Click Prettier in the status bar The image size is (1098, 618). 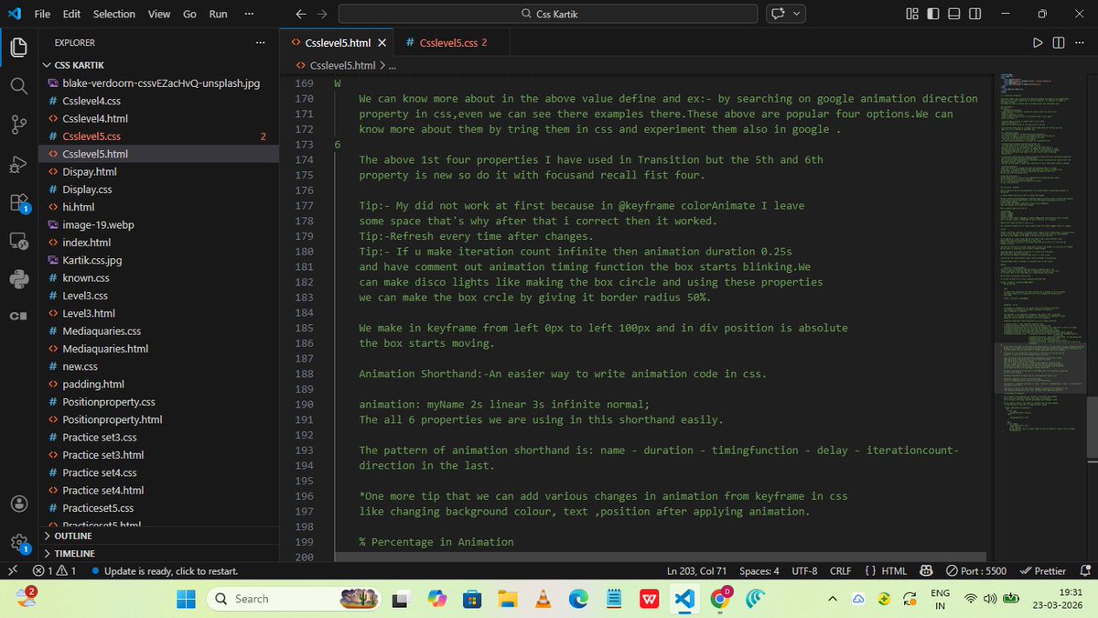click(1043, 570)
